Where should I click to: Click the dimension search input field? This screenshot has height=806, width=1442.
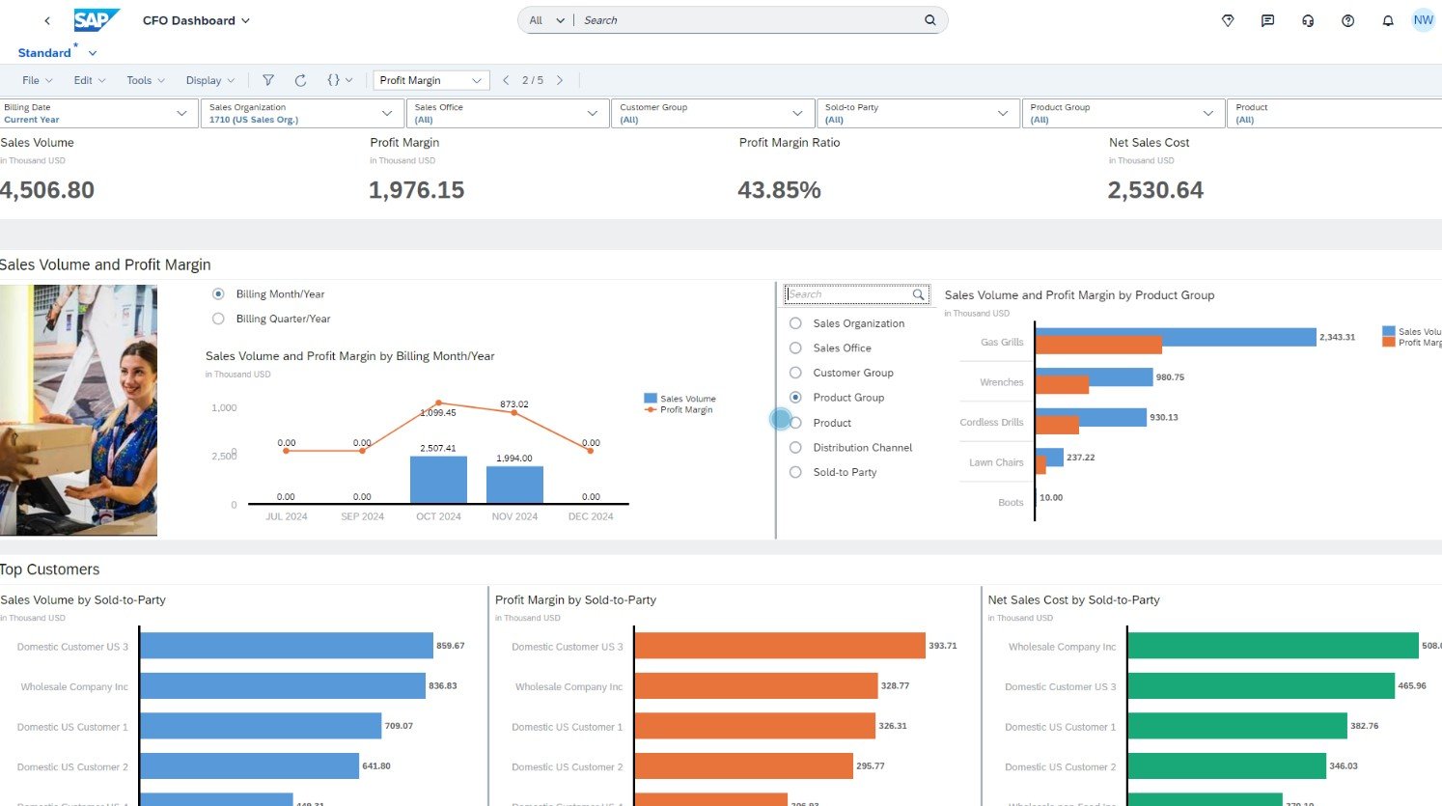pyautogui.click(x=847, y=294)
